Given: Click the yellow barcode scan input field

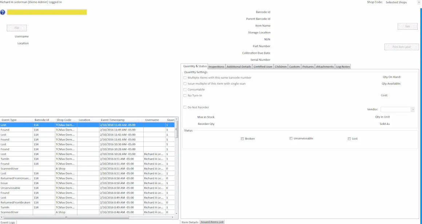Looking at the screenshot, I should (x=47, y=12).
